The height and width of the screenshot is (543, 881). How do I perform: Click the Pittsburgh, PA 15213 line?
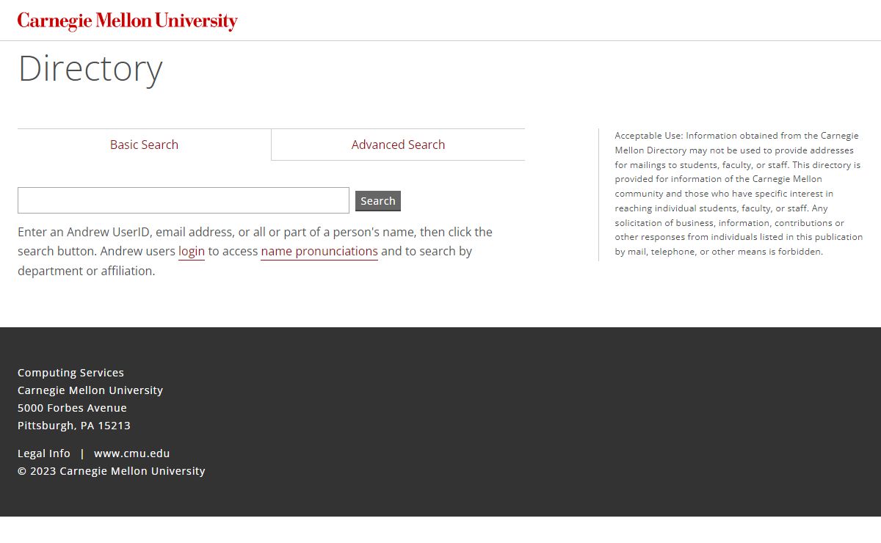coord(74,426)
